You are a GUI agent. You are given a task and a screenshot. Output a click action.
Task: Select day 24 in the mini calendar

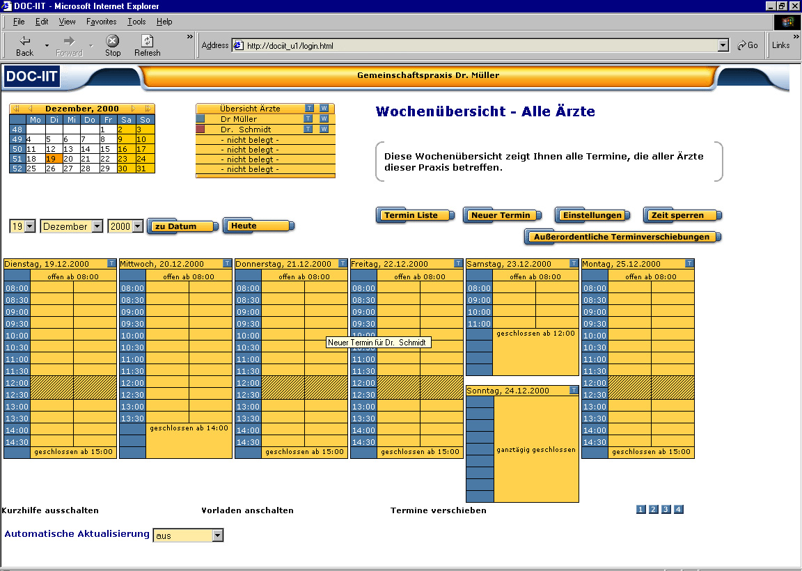pos(145,159)
